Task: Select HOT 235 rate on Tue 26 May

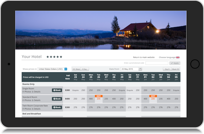Action: click(x=99, y=99)
